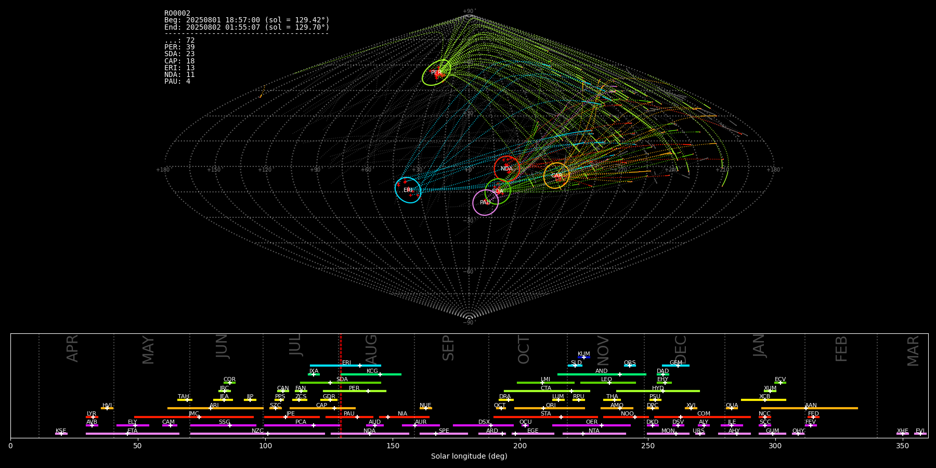Viewport: 936px width, 468px height.
Task: Click the ORS shower bar in the timeline
Action: (x=630, y=366)
